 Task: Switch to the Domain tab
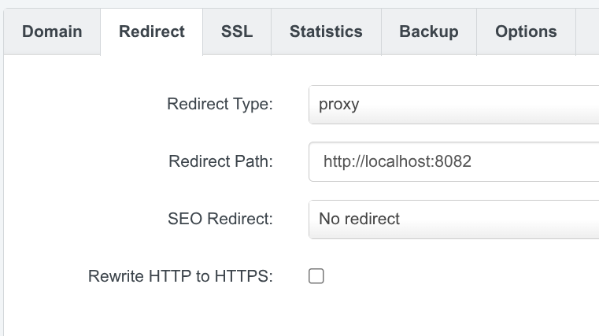click(x=52, y=31)
